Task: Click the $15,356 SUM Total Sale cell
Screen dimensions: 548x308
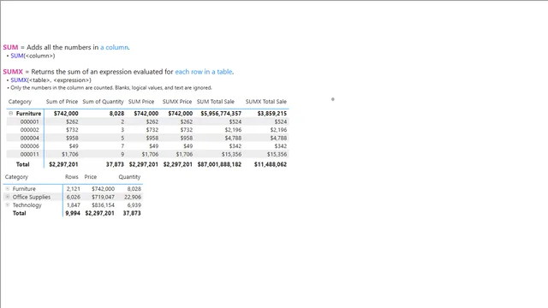Action: (231, 154)
